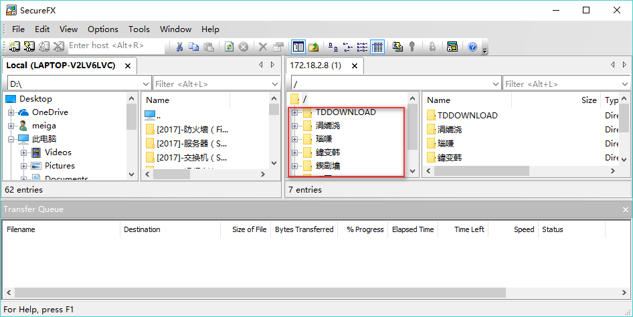Collapse the 此电脑 tree node
The width and height of the screenshot is (633, 317).
click(x=11, y=139)
